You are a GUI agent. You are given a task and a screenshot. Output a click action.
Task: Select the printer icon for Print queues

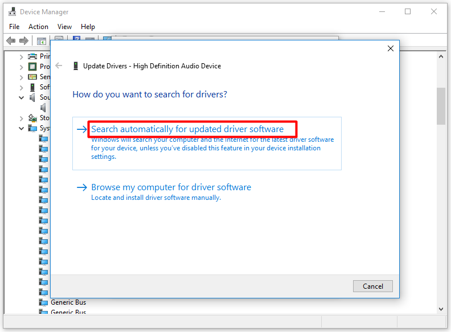pyautogui.click(x=32, y=56)
